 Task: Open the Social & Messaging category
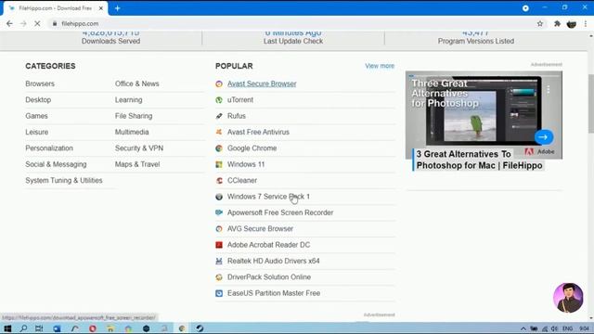point(56,164)
